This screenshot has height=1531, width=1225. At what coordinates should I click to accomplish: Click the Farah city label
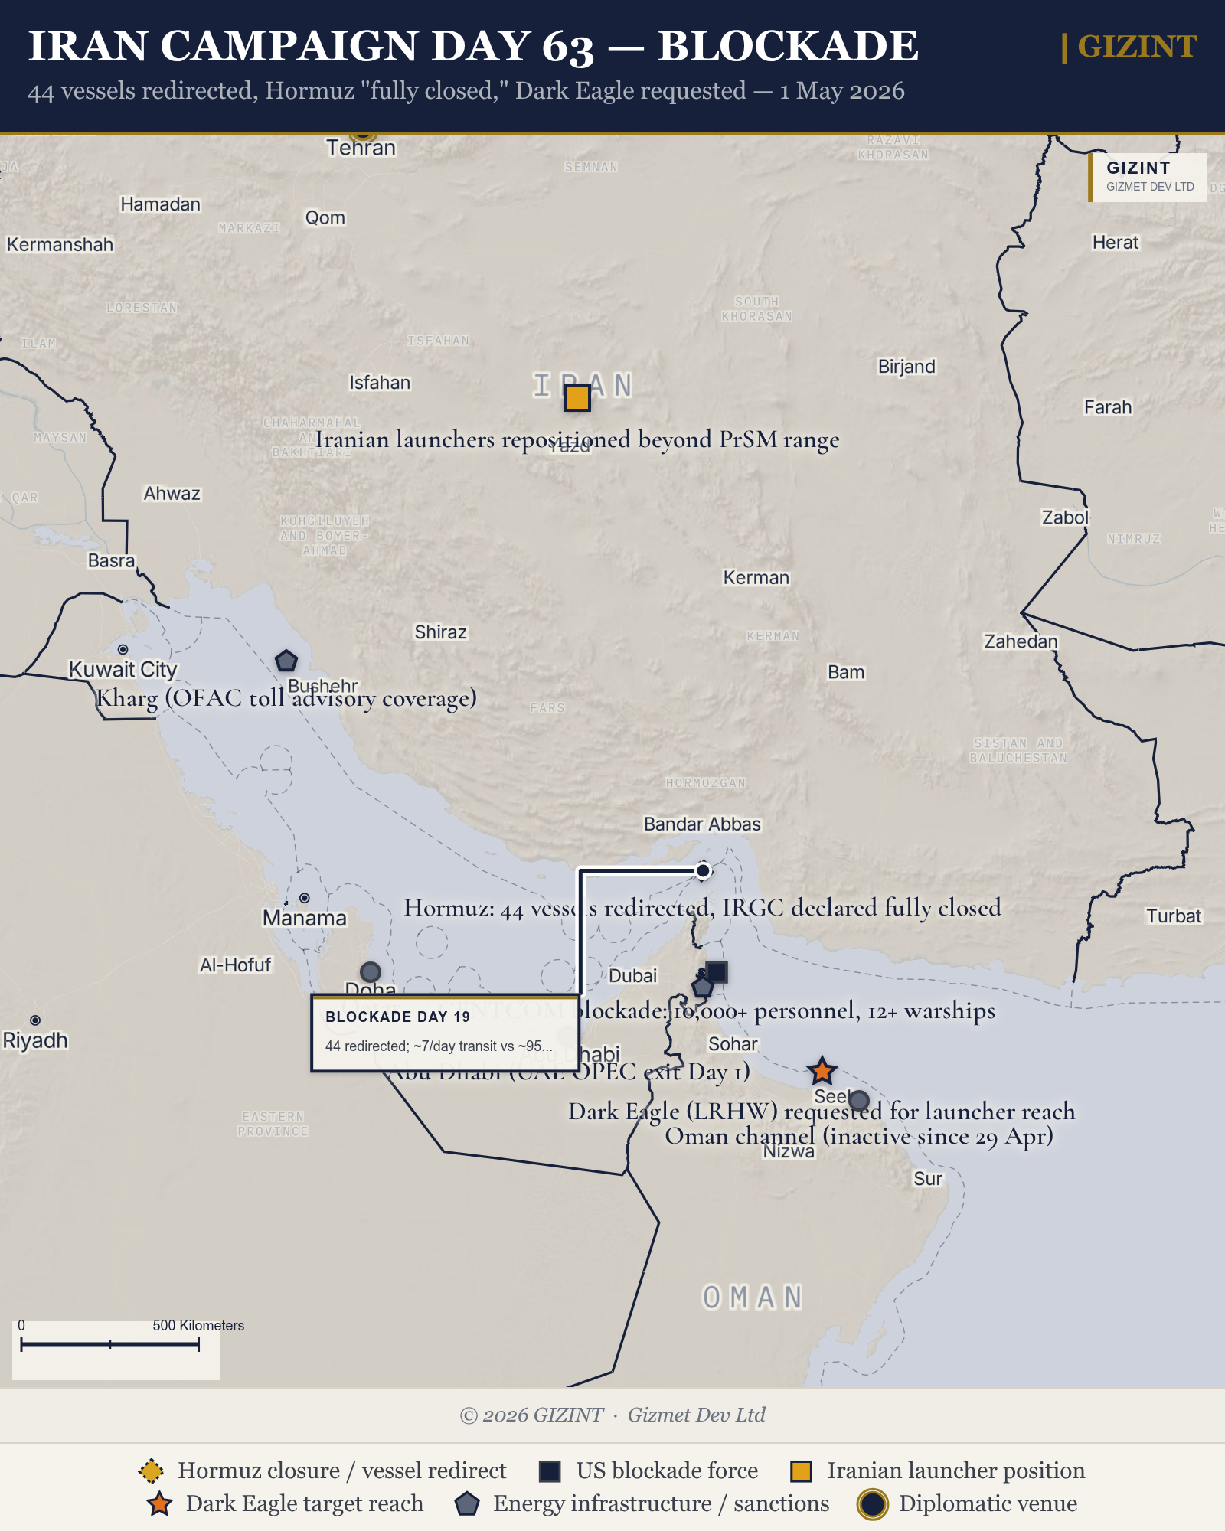point(1108,407)
